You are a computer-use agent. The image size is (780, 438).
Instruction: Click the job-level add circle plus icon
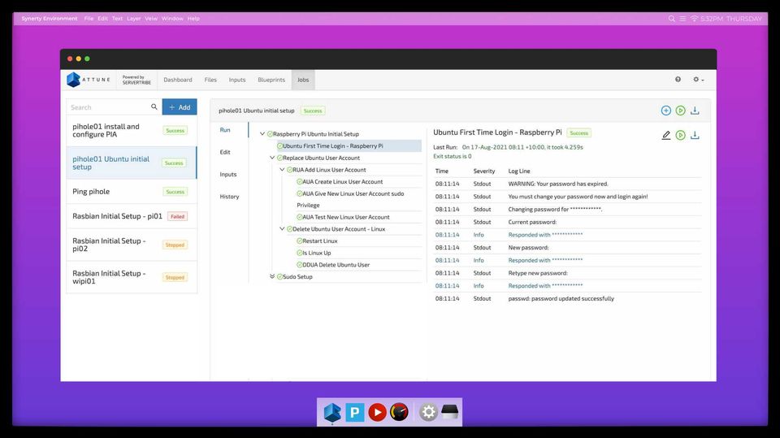click(665, 111)
